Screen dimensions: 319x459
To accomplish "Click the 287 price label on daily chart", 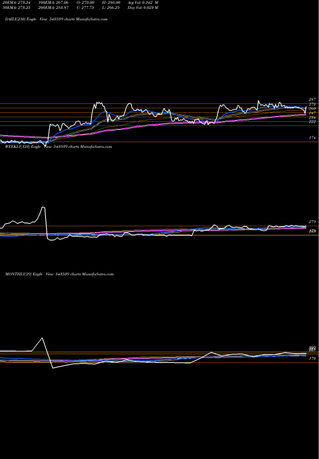I will click(312, 99).
